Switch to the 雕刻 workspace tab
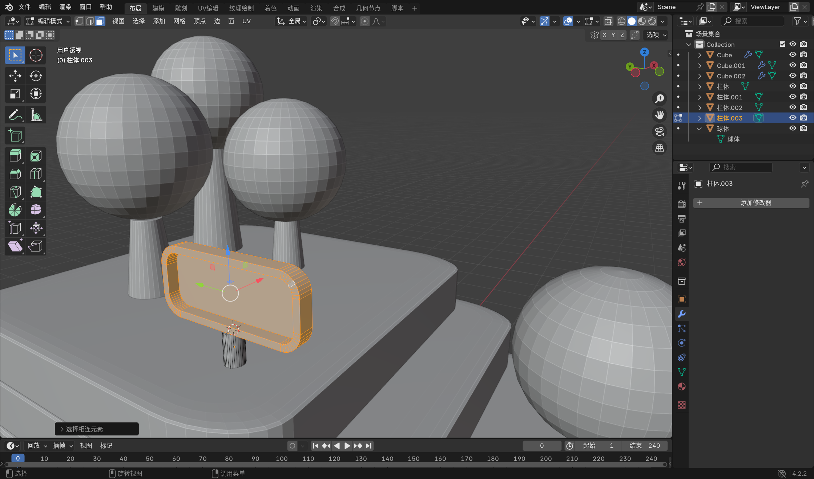Viewport: 814px width, 479px height. (181, 8)
